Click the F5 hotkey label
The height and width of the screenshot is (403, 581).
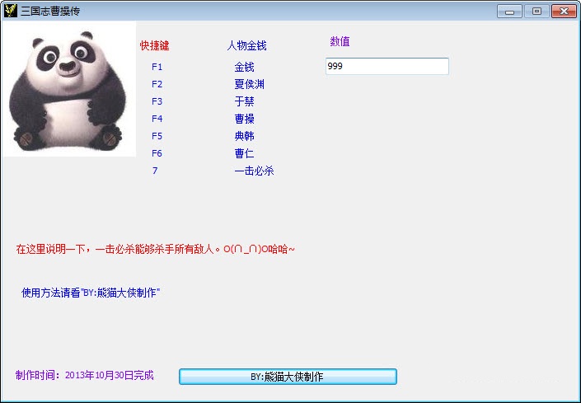pos(157,136)
